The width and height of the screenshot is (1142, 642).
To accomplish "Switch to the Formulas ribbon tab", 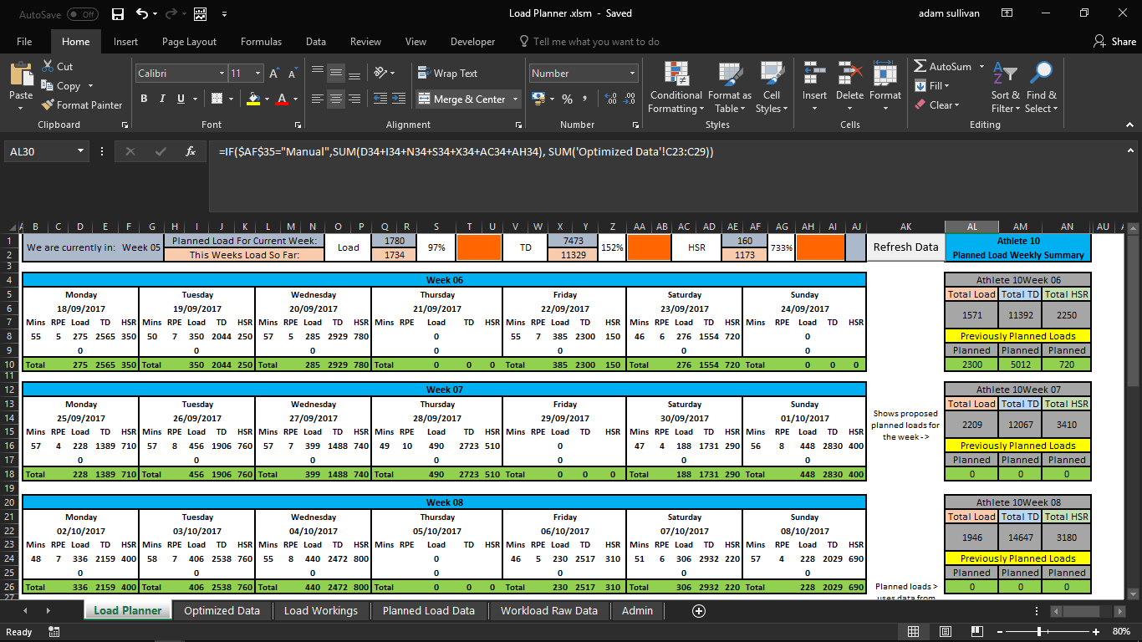I will point(261,41).
